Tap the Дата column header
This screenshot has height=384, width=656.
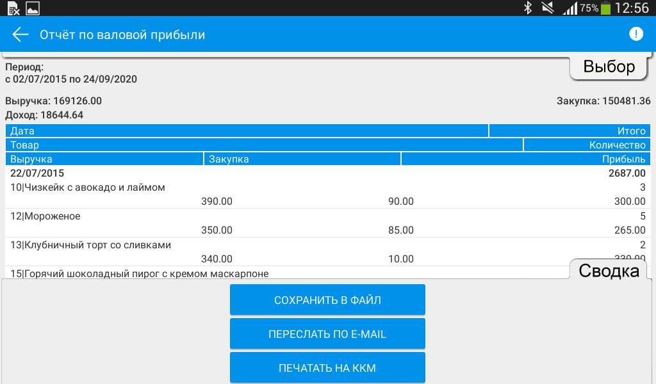(247, 131)
